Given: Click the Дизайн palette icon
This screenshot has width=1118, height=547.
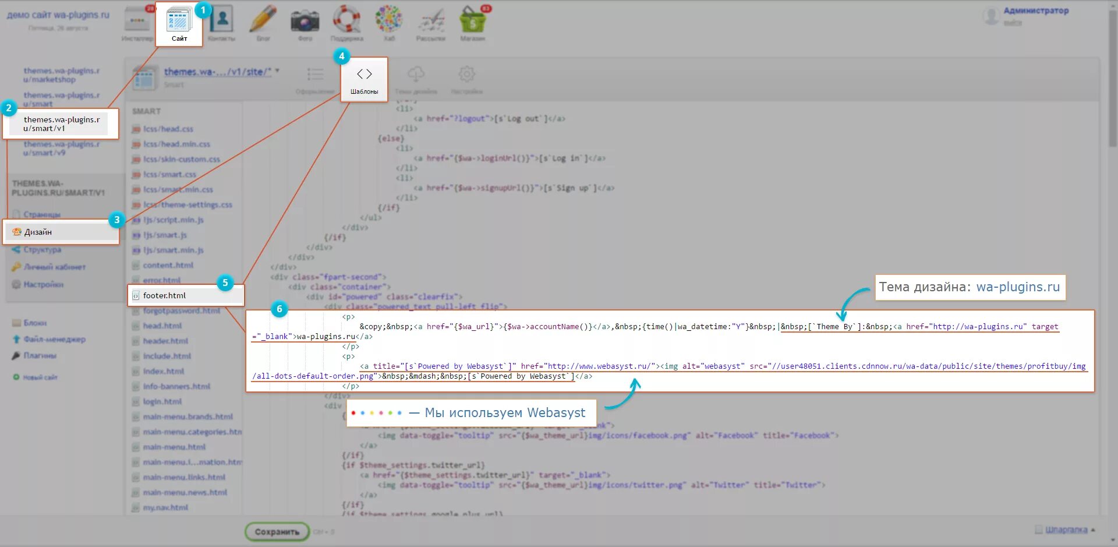Looking at the screenshot, I should [17, 232].
